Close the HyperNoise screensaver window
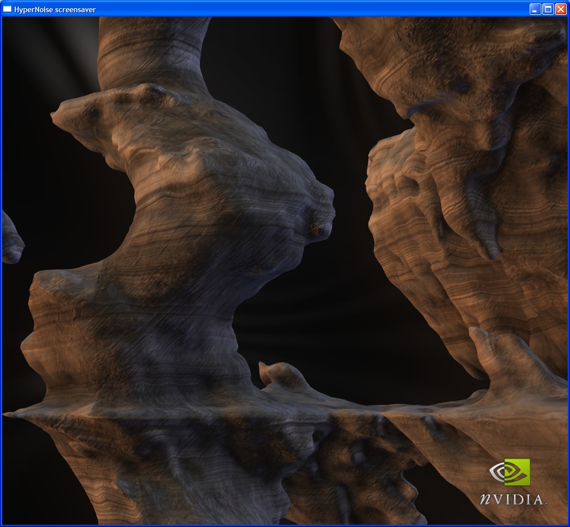570x527 pixels. (x=561, y=9)
